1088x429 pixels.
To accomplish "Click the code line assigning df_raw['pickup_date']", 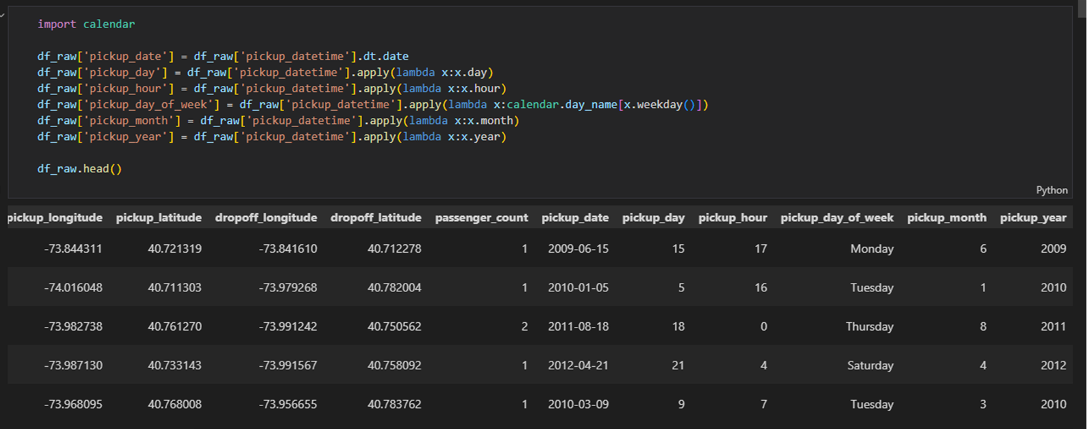I will tap(223, 56).
